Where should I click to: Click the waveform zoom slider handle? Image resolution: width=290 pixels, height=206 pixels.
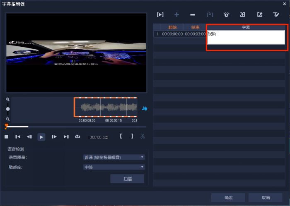pos(8,109)
